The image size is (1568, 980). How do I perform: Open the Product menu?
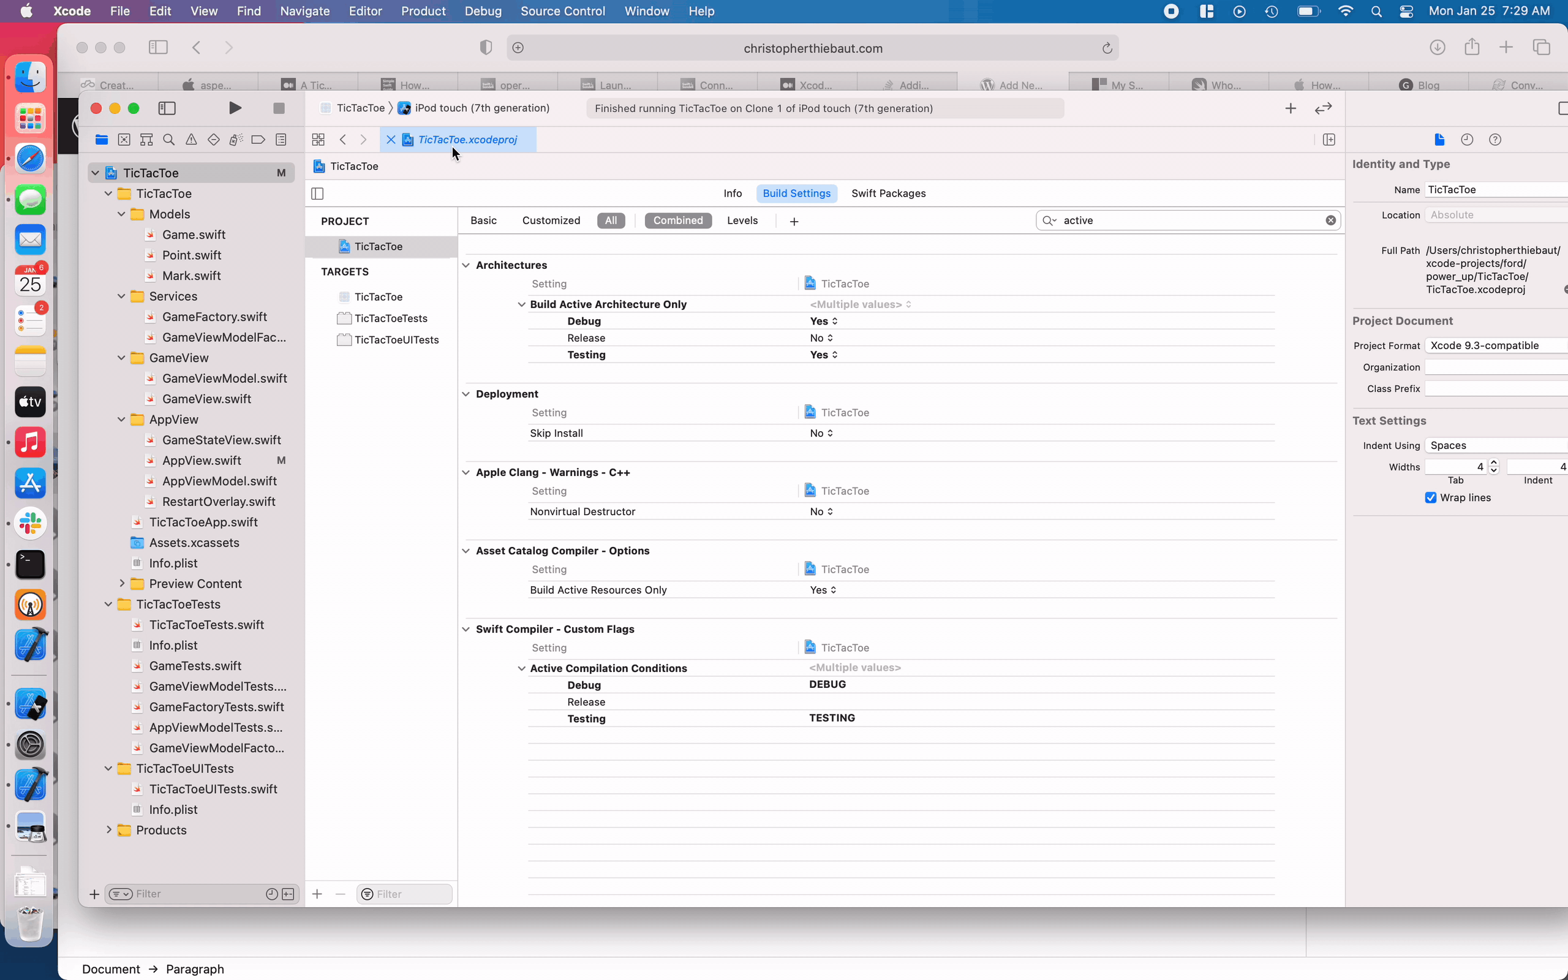tap(423, 11)
